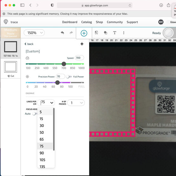This screenshot has height=176, width=176.
Task: Select 105 lines per cm option
Action: pos(45,160)
